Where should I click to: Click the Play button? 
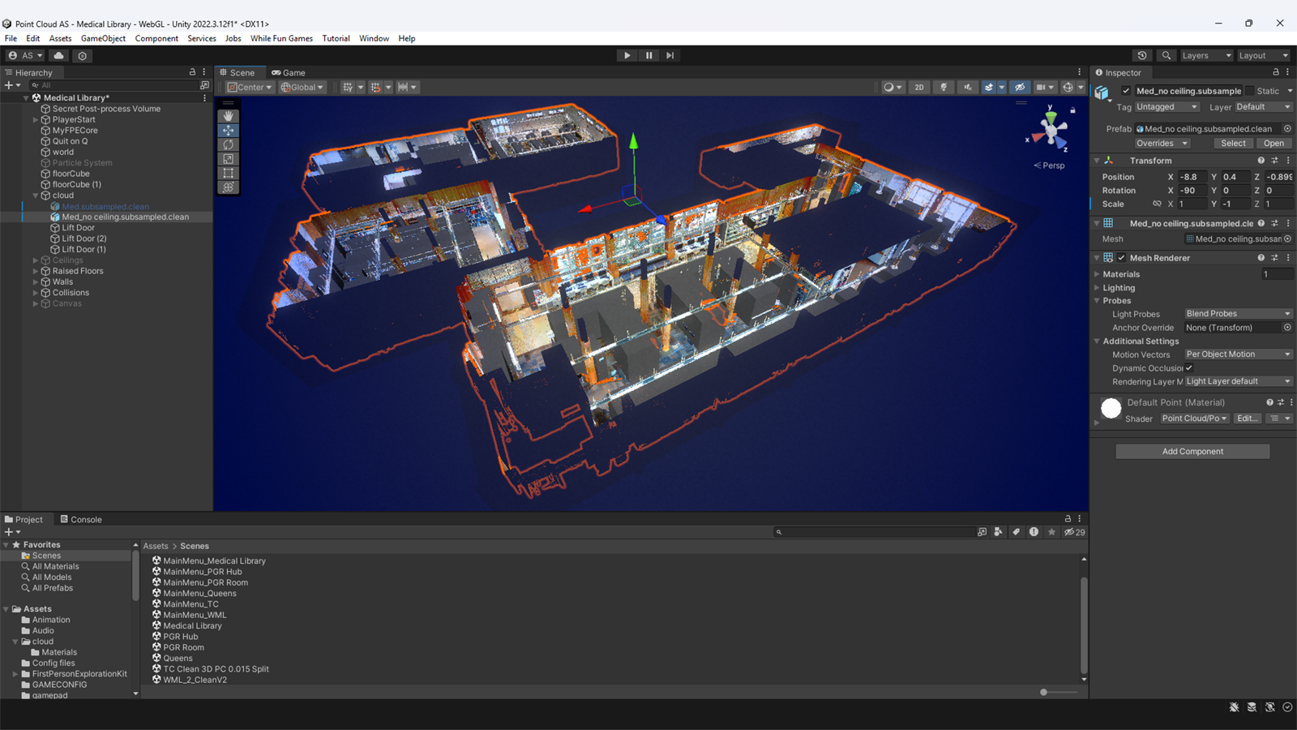pyautogui.click(x=627, y=56)
